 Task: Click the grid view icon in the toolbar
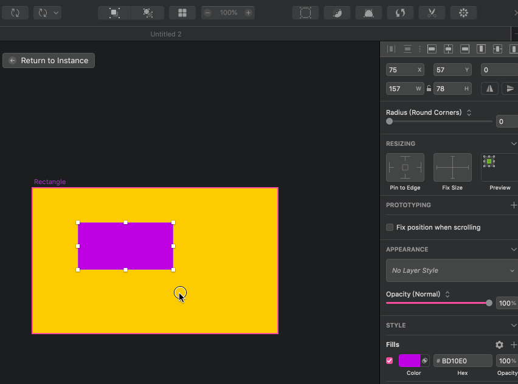(x=182, y=13)
